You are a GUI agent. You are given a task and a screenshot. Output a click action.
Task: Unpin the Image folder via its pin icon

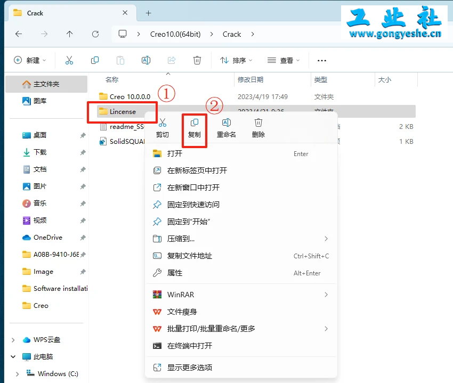83,272
